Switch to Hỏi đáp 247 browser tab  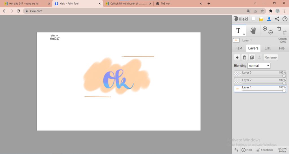pos(26,3)
